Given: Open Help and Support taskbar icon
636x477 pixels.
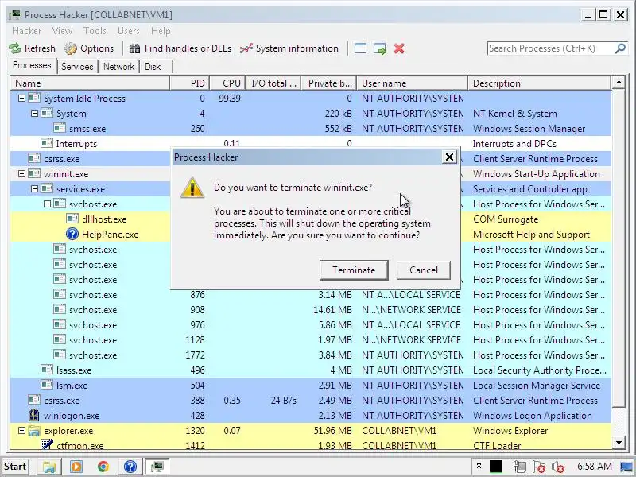Looking at the screenshot, I should (x=130, y=467).
